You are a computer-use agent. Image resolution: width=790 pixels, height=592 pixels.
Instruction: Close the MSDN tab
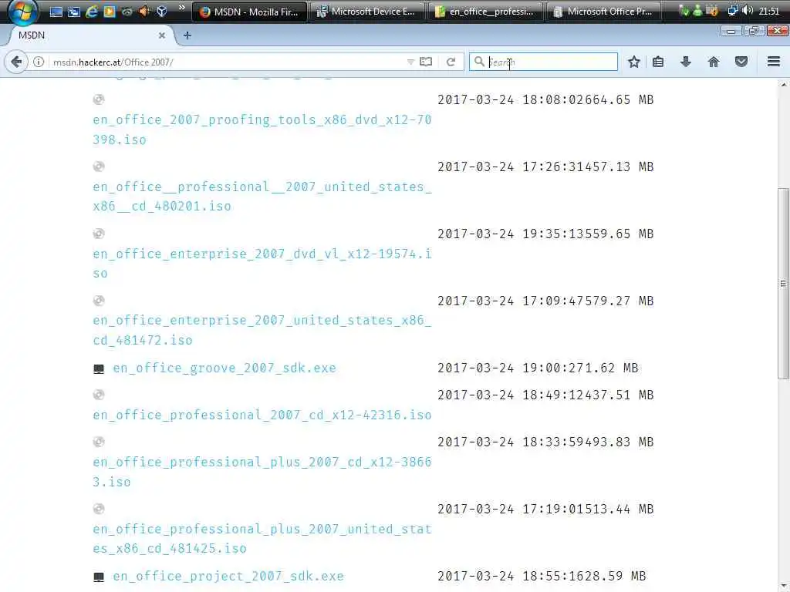(x=162, y=35)
